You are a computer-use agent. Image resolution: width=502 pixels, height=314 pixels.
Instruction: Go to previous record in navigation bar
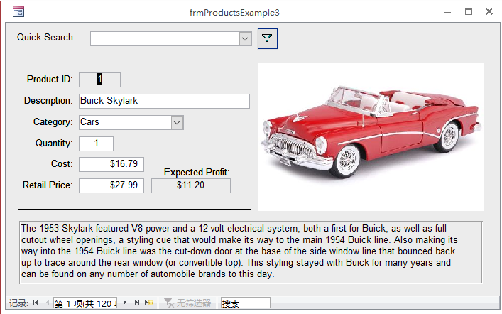pyautogui.click(x=48, y=303)
